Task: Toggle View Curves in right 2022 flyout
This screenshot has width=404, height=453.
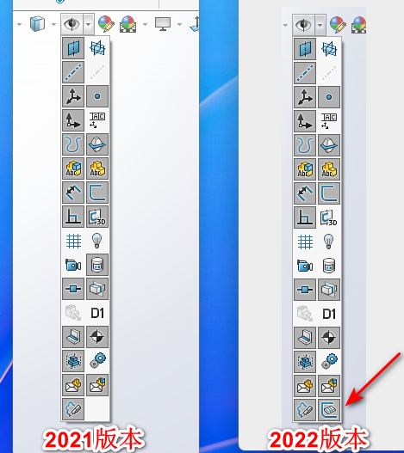Action: (x=305, y=145)
